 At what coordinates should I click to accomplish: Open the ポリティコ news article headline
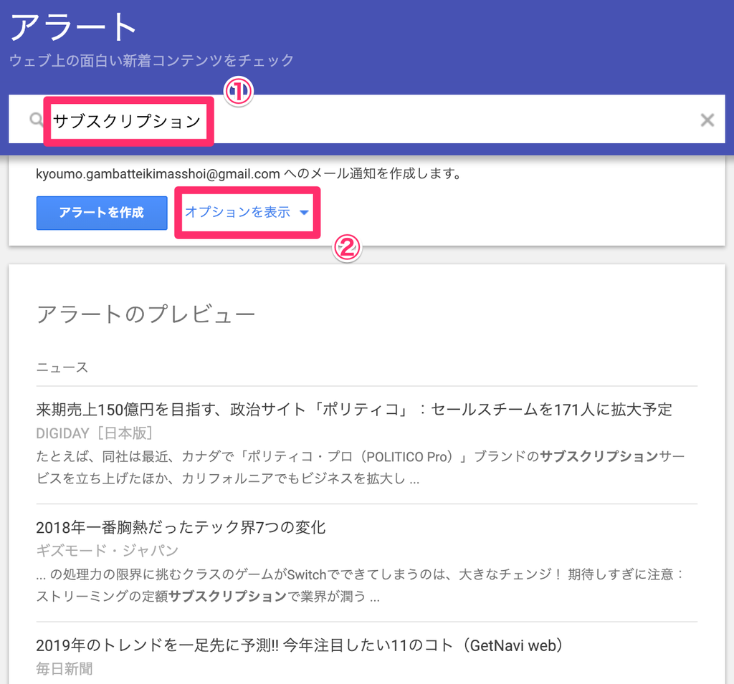(354, 410)
